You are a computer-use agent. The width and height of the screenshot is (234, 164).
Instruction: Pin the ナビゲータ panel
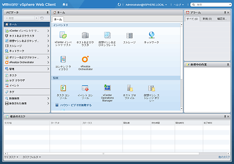(x=48, y=13)
